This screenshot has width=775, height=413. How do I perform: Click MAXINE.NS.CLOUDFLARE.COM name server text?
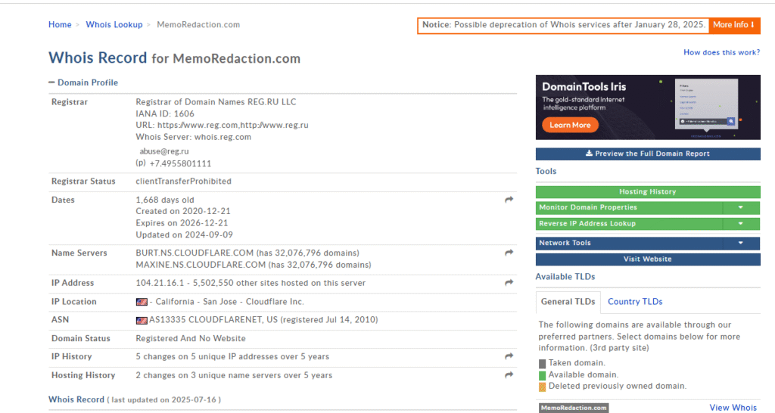click(201, 265)
